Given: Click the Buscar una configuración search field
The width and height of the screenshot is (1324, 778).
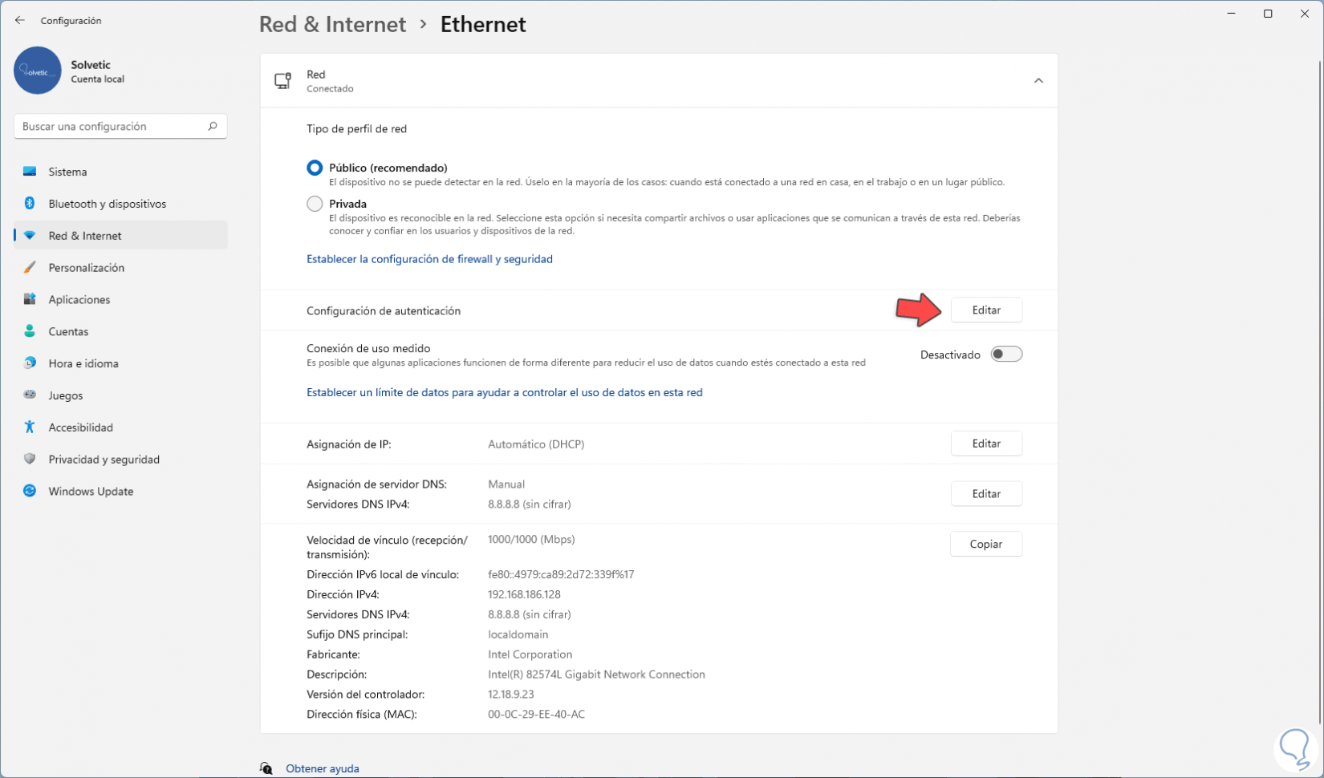Looking at the screenshot, I should pyautogui.click(x=111, y=126).
